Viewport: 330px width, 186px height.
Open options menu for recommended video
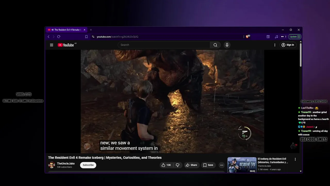pyautogui.click(x=295, y=159)
